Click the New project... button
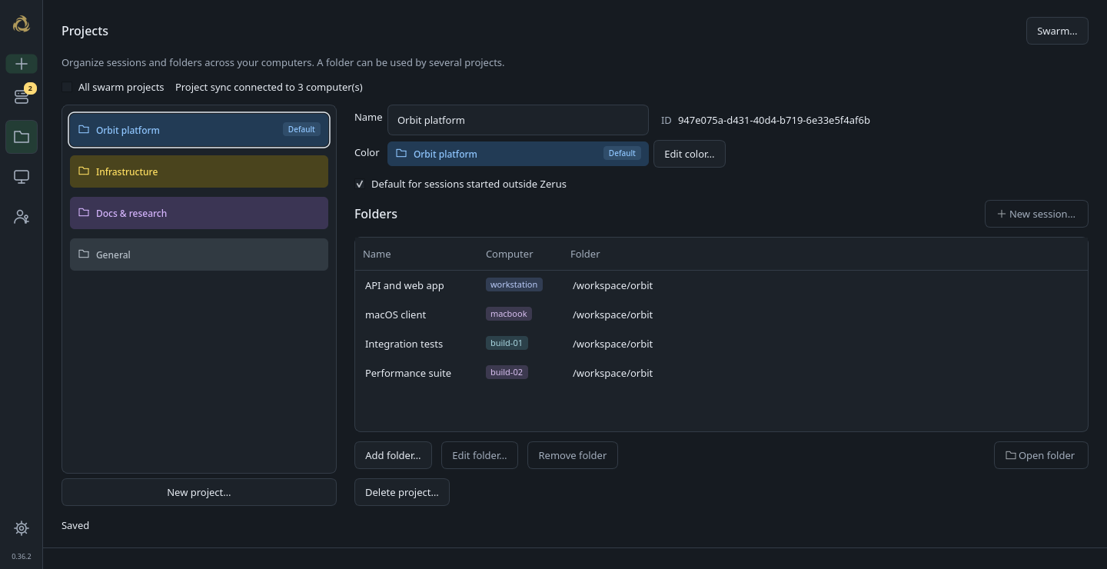This screenshot has width=1107, height=569. click(x=199, y=492)
